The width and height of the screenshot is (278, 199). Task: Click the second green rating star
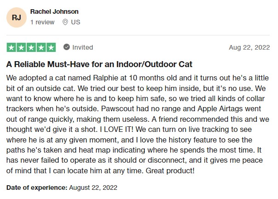pyautogui.click(x=21, y=47)
